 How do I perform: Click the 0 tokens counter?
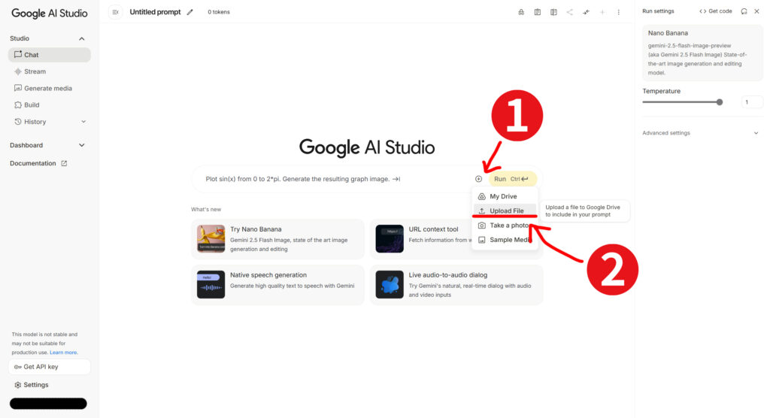(x=219, y=12)
